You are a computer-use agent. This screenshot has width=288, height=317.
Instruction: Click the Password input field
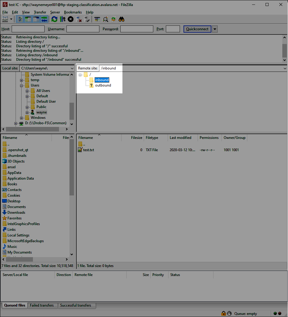[x=137, y=29]
